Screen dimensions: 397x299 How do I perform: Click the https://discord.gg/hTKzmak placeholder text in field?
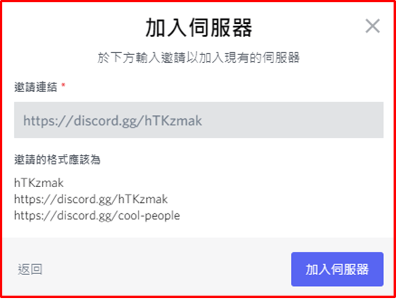[x=112, y=121]
